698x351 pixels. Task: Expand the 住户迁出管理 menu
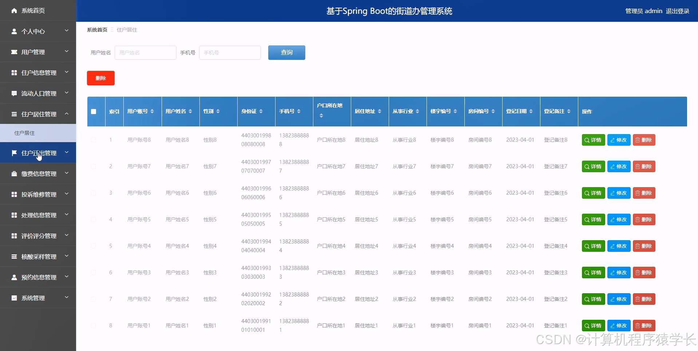tap(38, 153)
